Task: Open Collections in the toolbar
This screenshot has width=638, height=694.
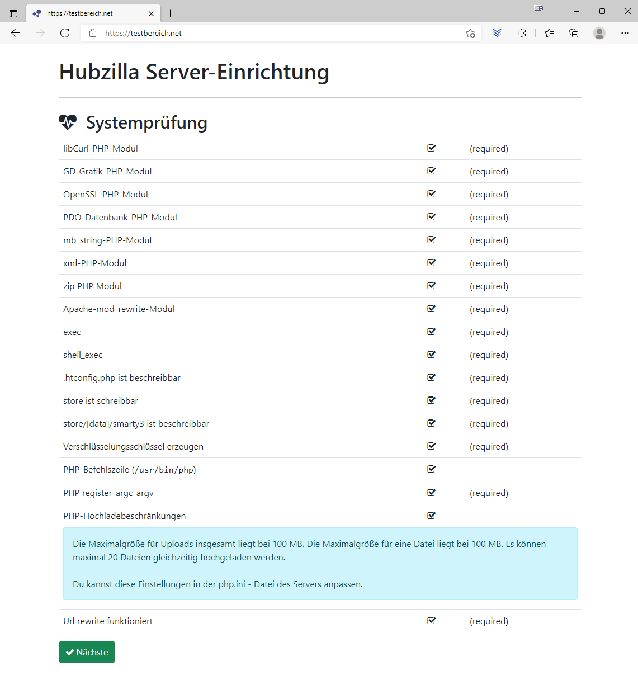Action: point(573,33)
